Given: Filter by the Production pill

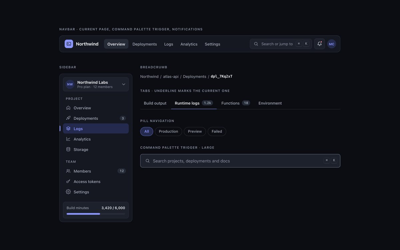Looking at the screenshot, I should coord(169,131).
